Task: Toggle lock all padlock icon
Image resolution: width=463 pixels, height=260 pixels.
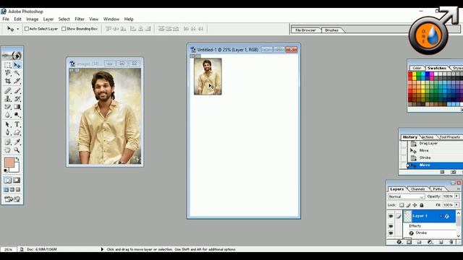Action: click(422, 205)
